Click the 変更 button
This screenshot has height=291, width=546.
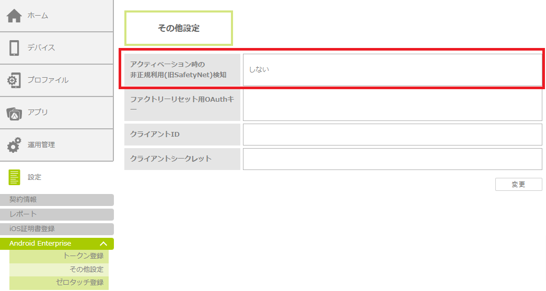518,184
